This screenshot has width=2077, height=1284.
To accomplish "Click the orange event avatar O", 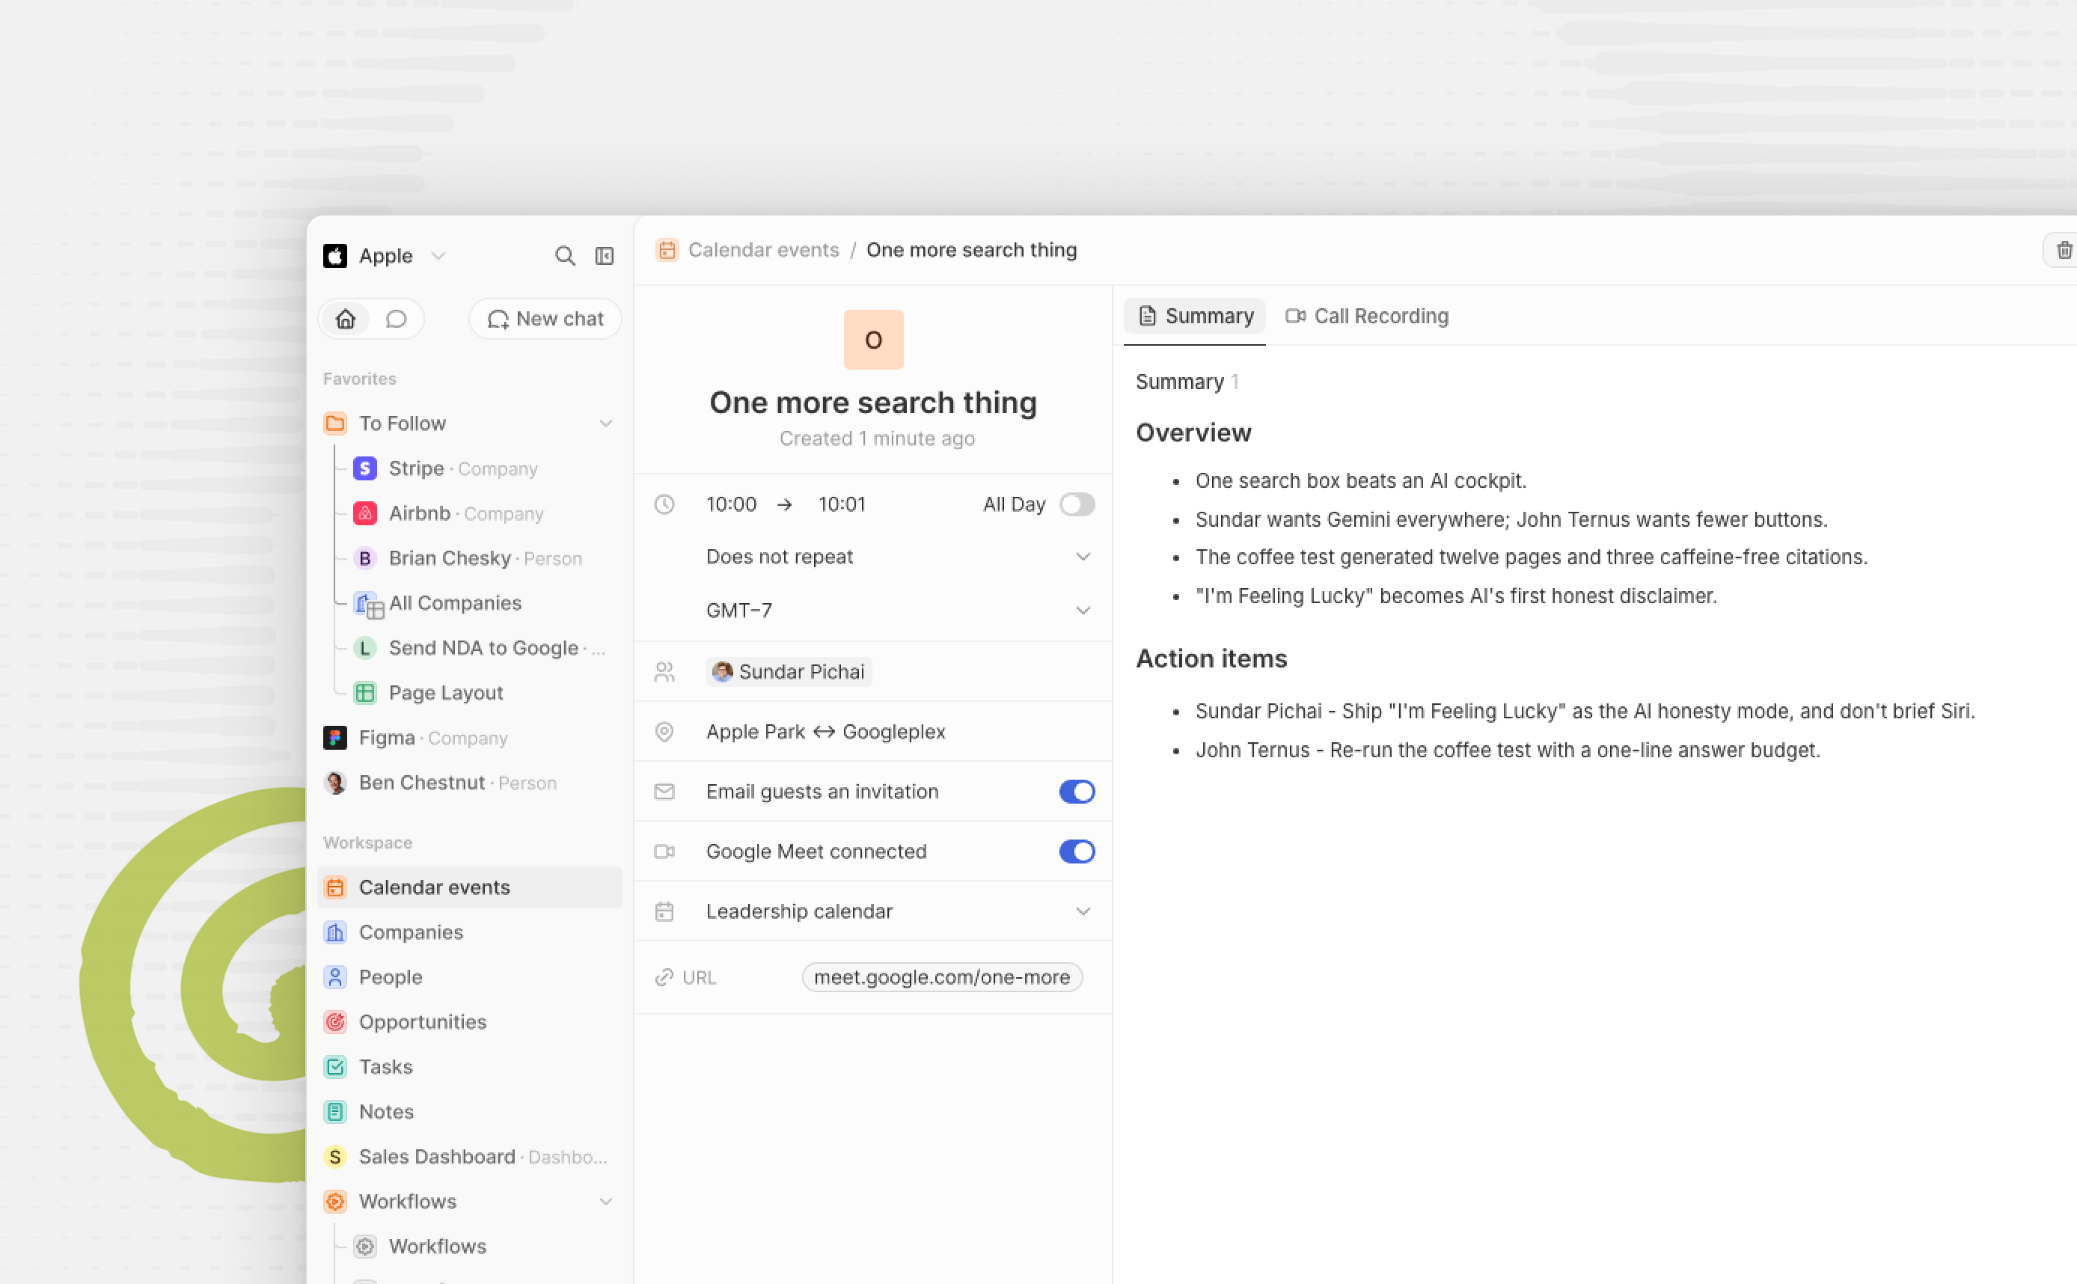I will [873, 340].
